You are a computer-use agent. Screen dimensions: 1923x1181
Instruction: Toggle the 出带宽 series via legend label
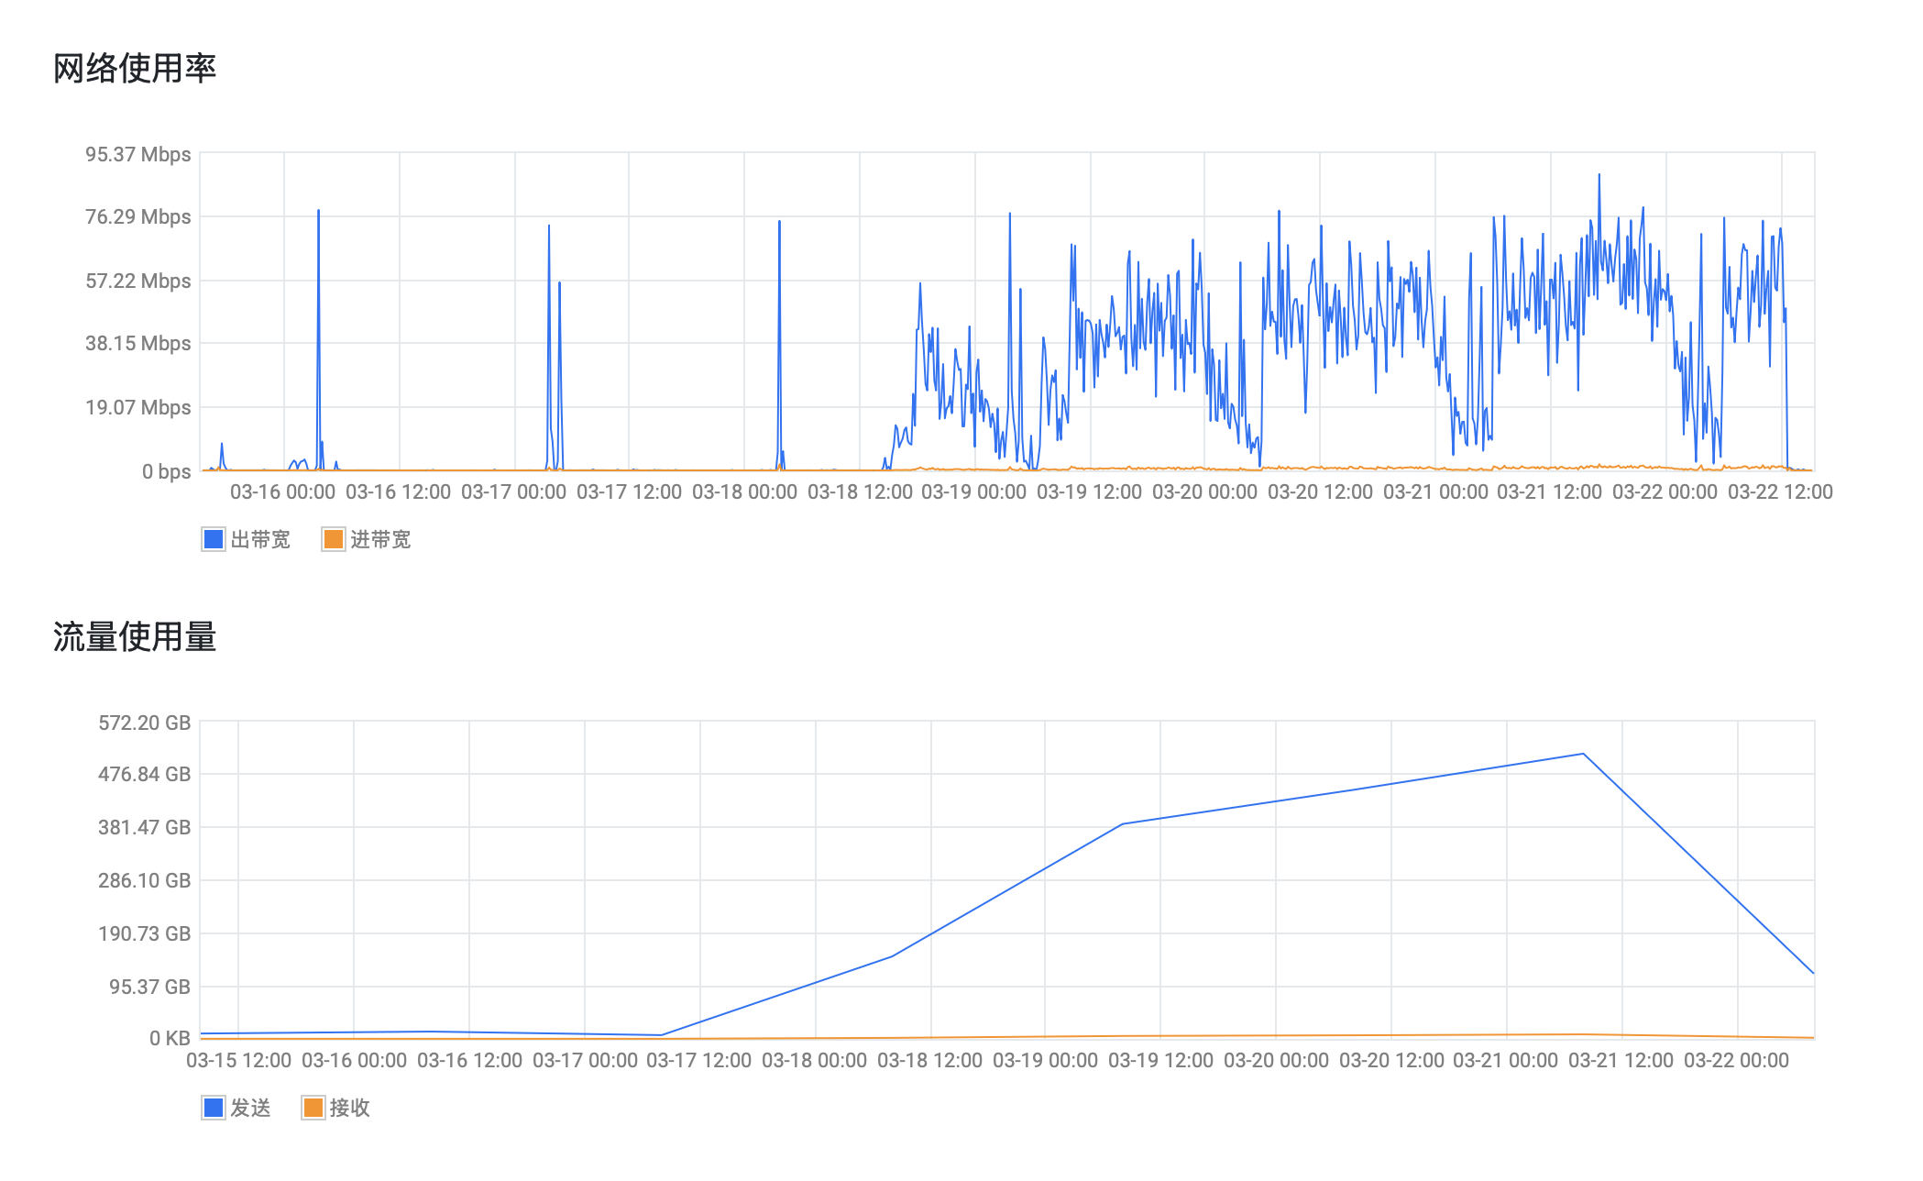click(260, 539)
